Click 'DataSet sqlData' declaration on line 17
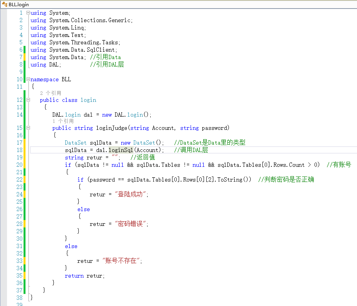Image resolution: width=357 pixels, height=306 pixels. pyautogui.click(x=88, y=143)
